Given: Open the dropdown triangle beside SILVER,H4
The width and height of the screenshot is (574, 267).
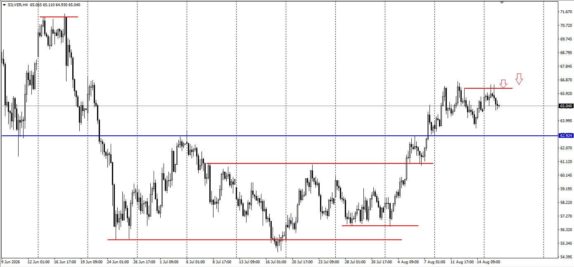Looking at the screenshot, I should pyautogui.click(x=4, y=5).
